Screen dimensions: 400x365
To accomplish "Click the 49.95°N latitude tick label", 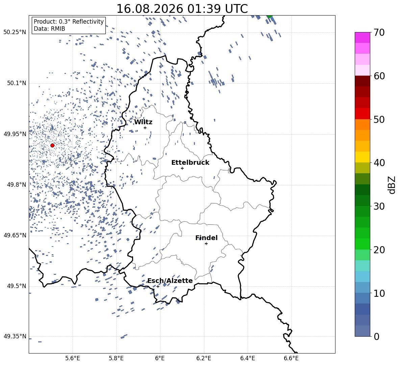I will point(15,134).
